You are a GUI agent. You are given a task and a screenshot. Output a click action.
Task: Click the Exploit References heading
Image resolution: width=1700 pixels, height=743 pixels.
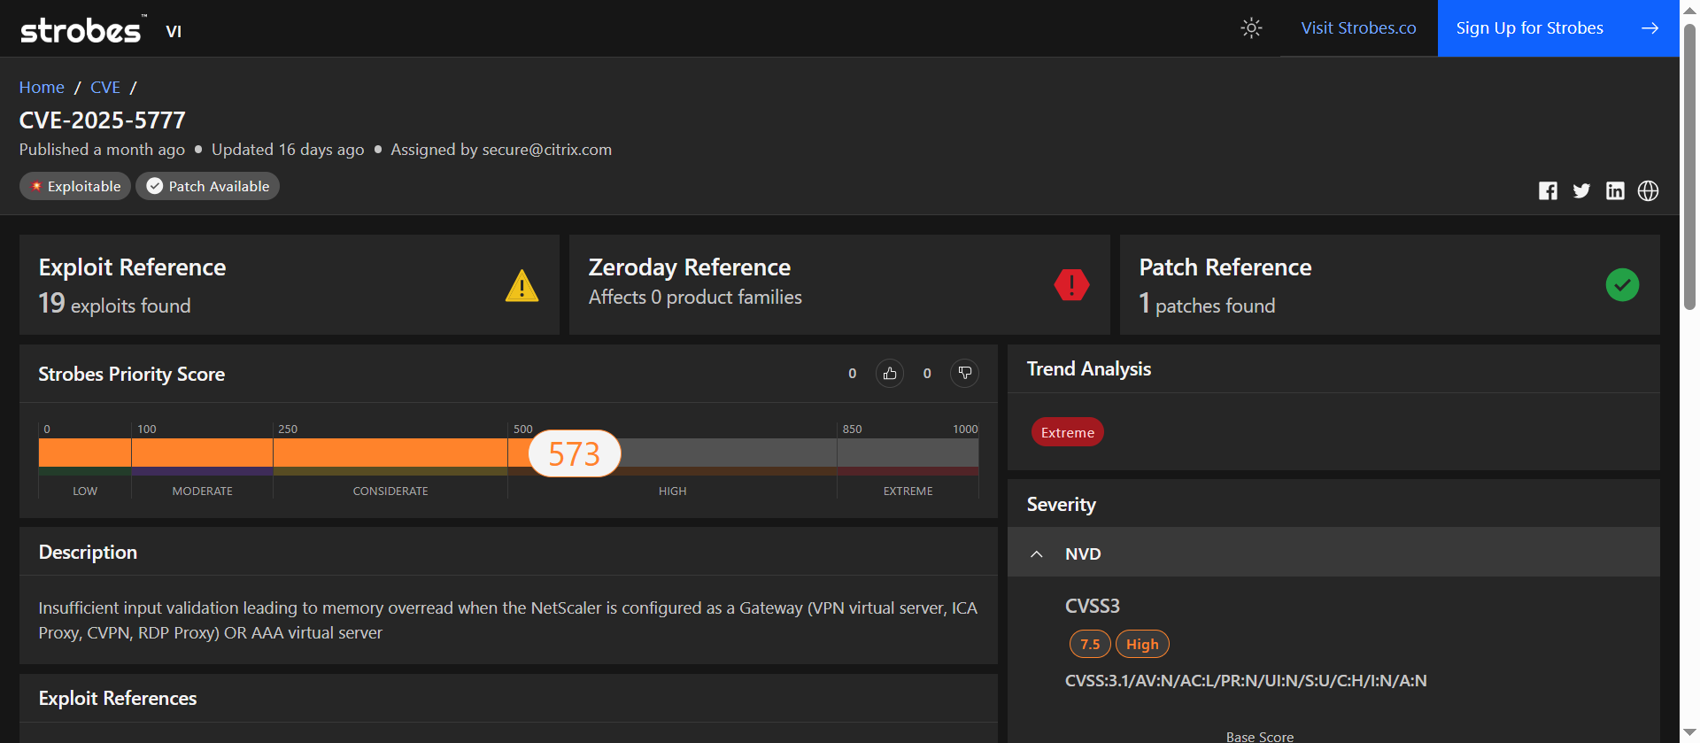tap(118, 699)
